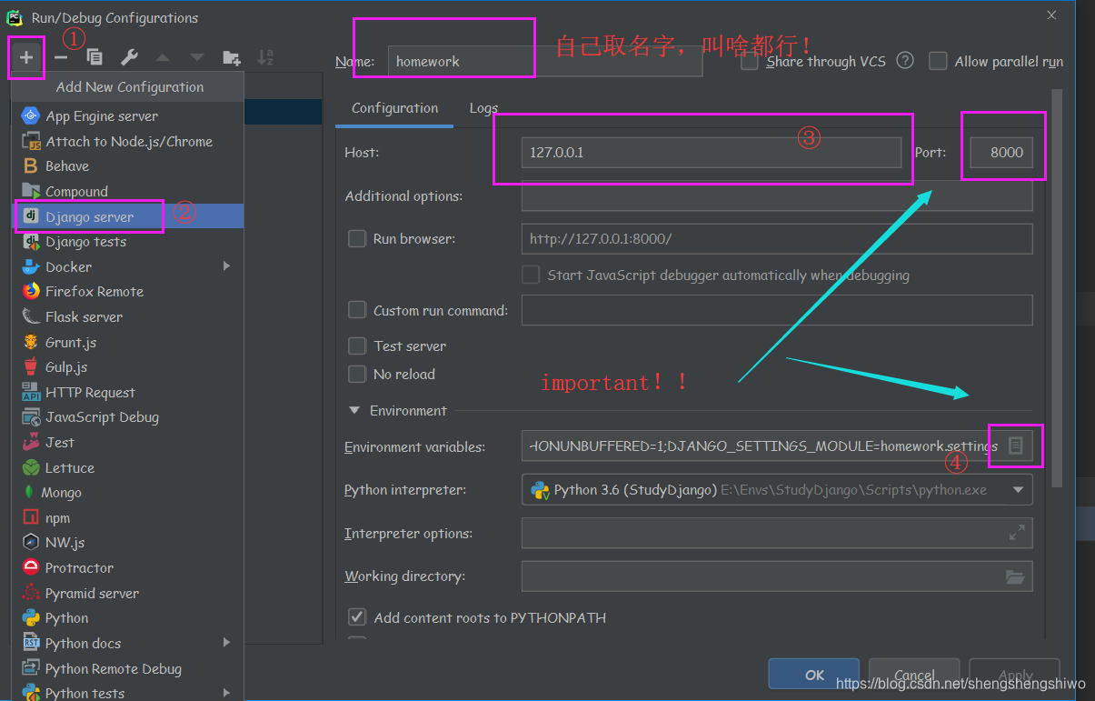Select the plain Python entry
The width and height of the screenshot is (1095, 701).
(127, 618)
